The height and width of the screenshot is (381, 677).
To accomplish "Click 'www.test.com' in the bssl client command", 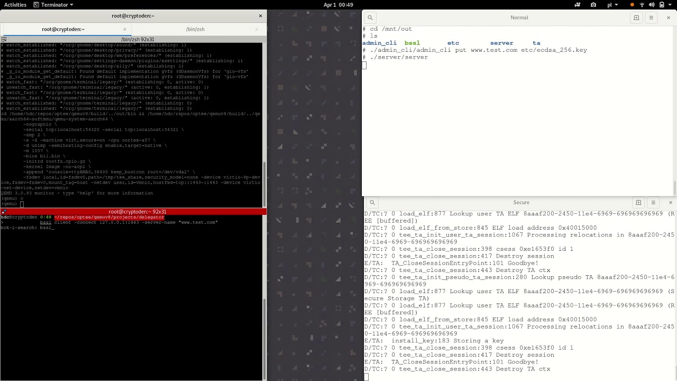I will [198, 222].
